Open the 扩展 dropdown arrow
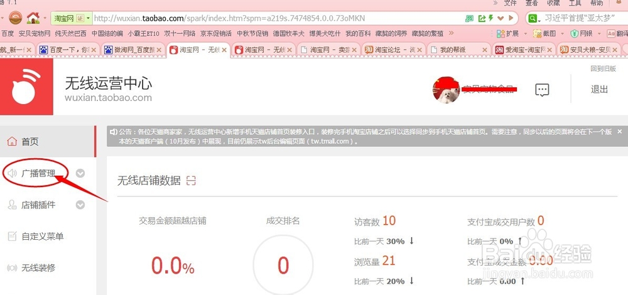 coord(526,34)
